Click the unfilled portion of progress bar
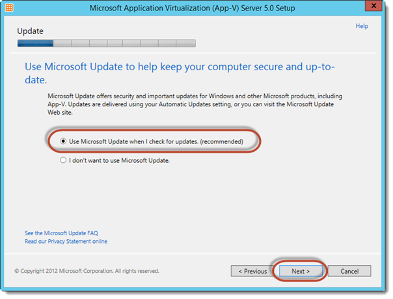Screen dimensions: 393x299 tap(124, 43)
